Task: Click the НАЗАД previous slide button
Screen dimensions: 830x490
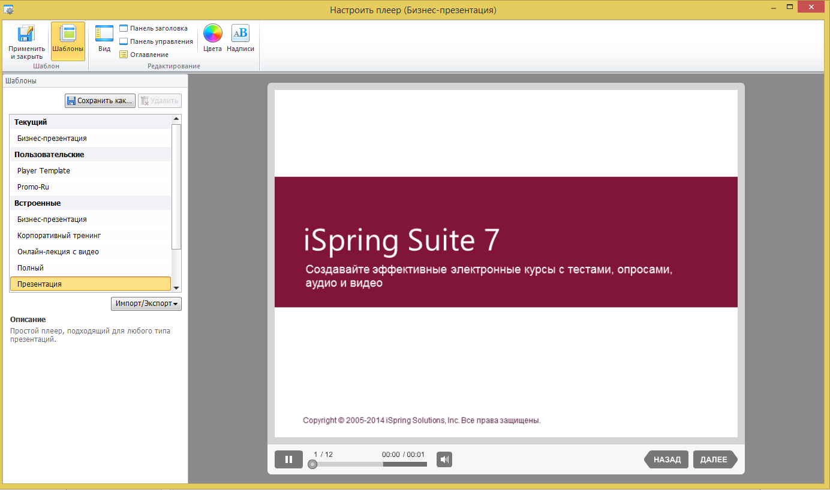Action: click(x=666, y=459)
